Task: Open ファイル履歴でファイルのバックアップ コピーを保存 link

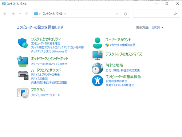Action: pyautogui.click(x=57, y=47)
